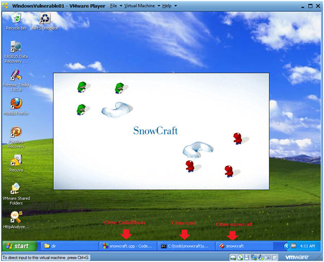
Task: Select the Forensic Toolkit 1.81.6 icon
Action: click(x=16, y=81)
